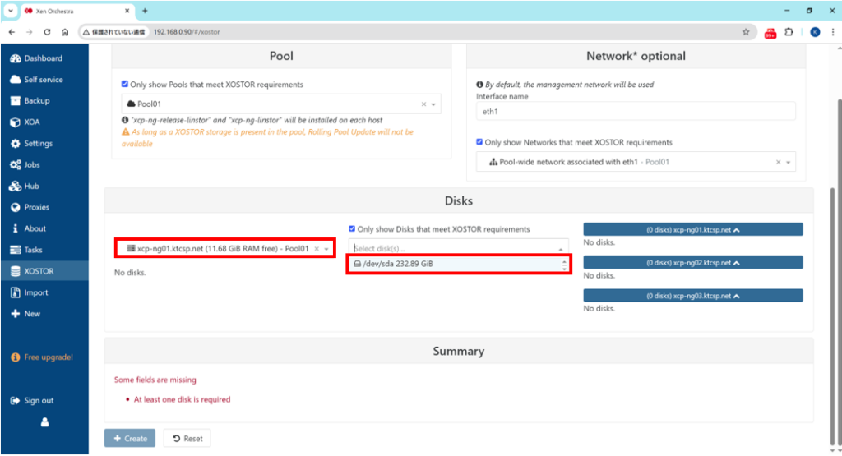Toggle Only show Networks that meet requirements
842x456 pixels.
click(480, 142)
